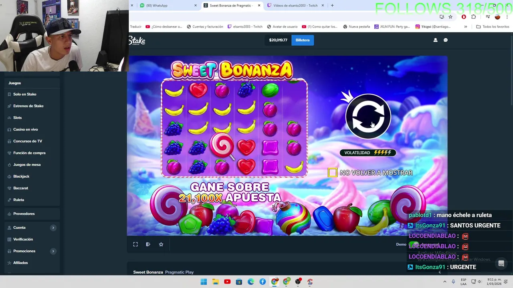Toggle the Demo / real money switch

(x=414, y=244)
